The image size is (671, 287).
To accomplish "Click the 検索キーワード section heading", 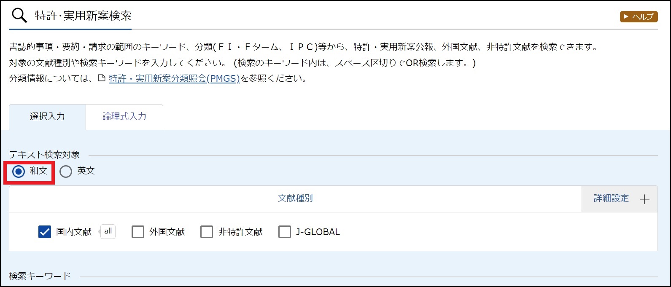I will (x=40, y=276).
